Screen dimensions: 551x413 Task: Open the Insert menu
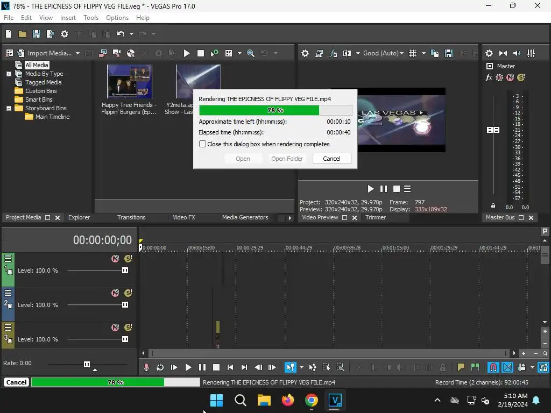[68, 18]
